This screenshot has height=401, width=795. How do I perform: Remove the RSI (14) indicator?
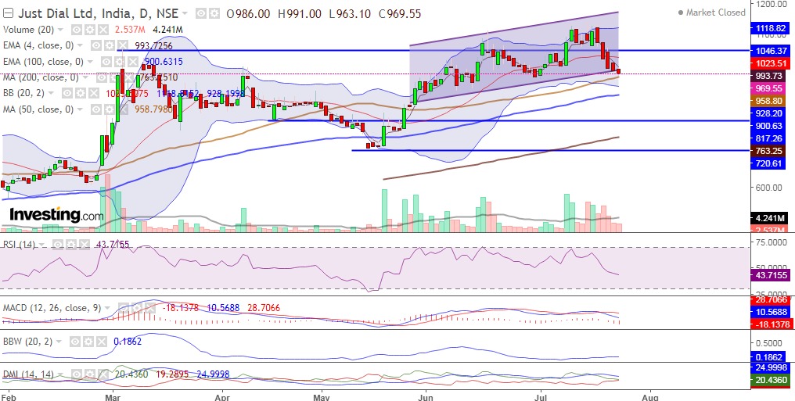[x=85, y=245]
